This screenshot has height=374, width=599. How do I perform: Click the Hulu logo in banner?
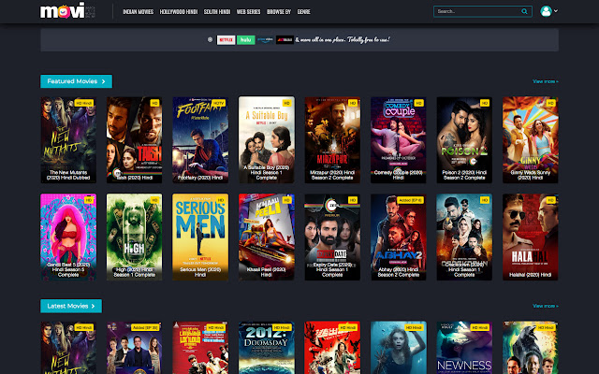point(245,39)
